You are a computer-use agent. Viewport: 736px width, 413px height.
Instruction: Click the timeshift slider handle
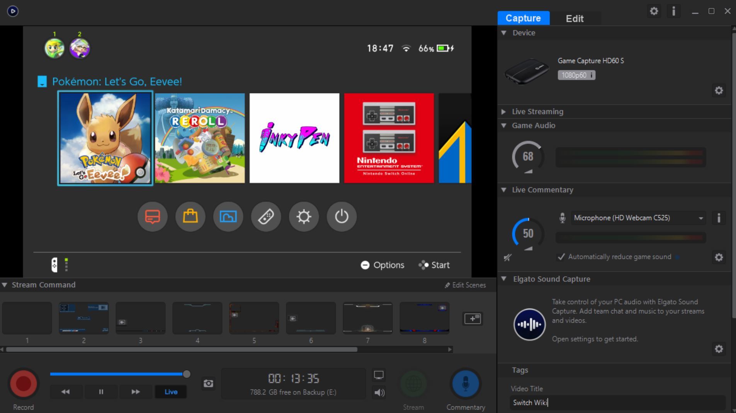[x=187, y=374]
